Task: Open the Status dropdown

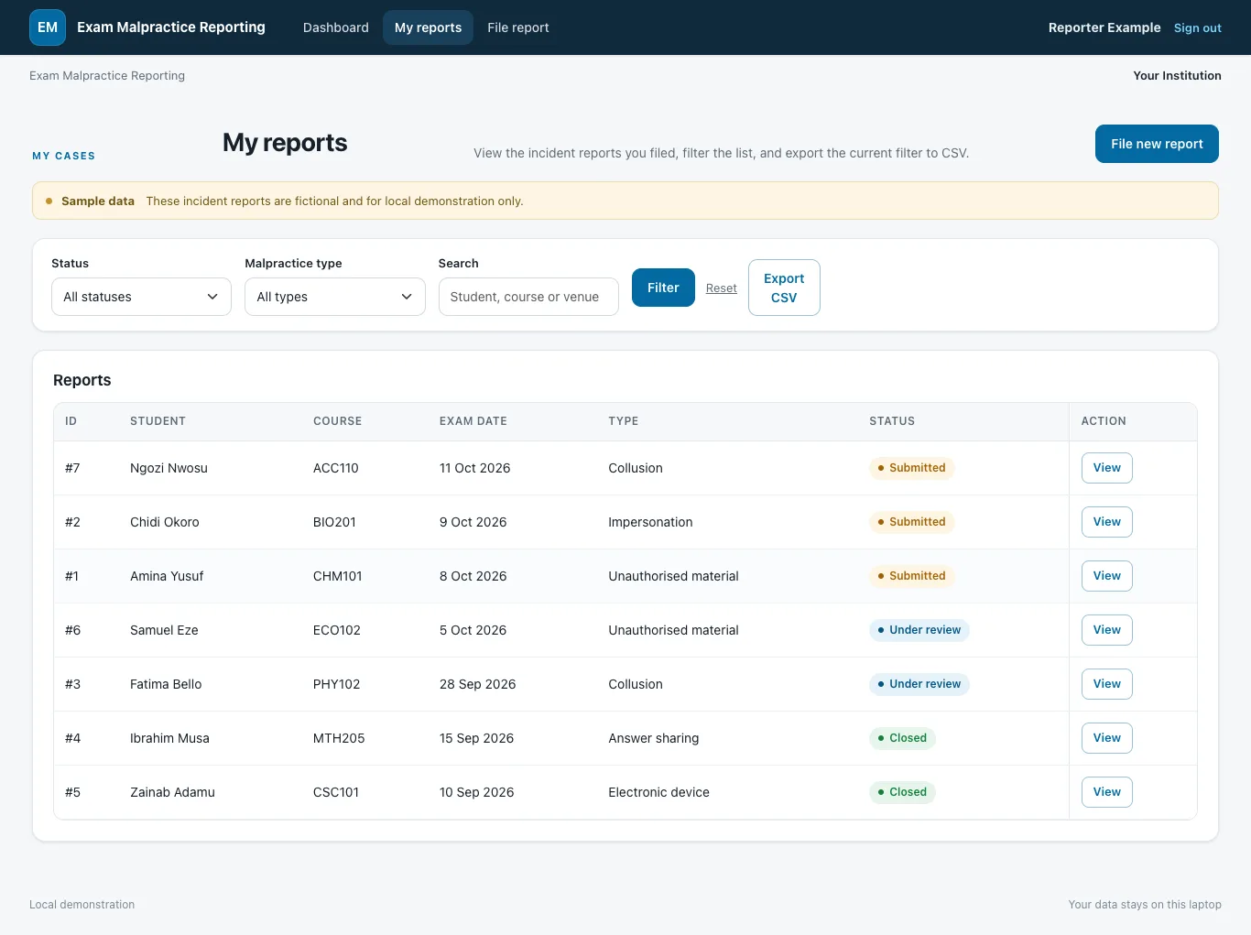Action: (141, 297)
